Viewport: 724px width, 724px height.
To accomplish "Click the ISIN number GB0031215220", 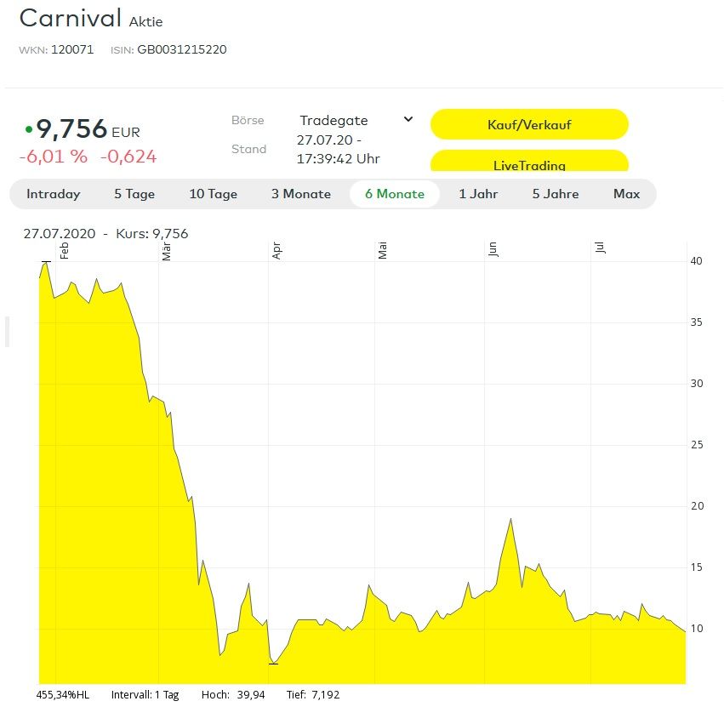I will click(x=181, y=49).
